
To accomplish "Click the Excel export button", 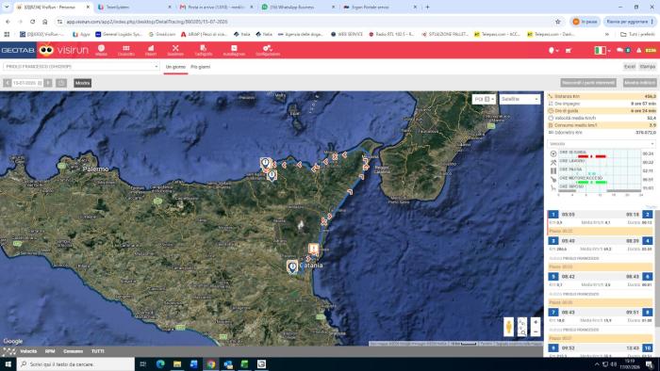I will (629, 67).
